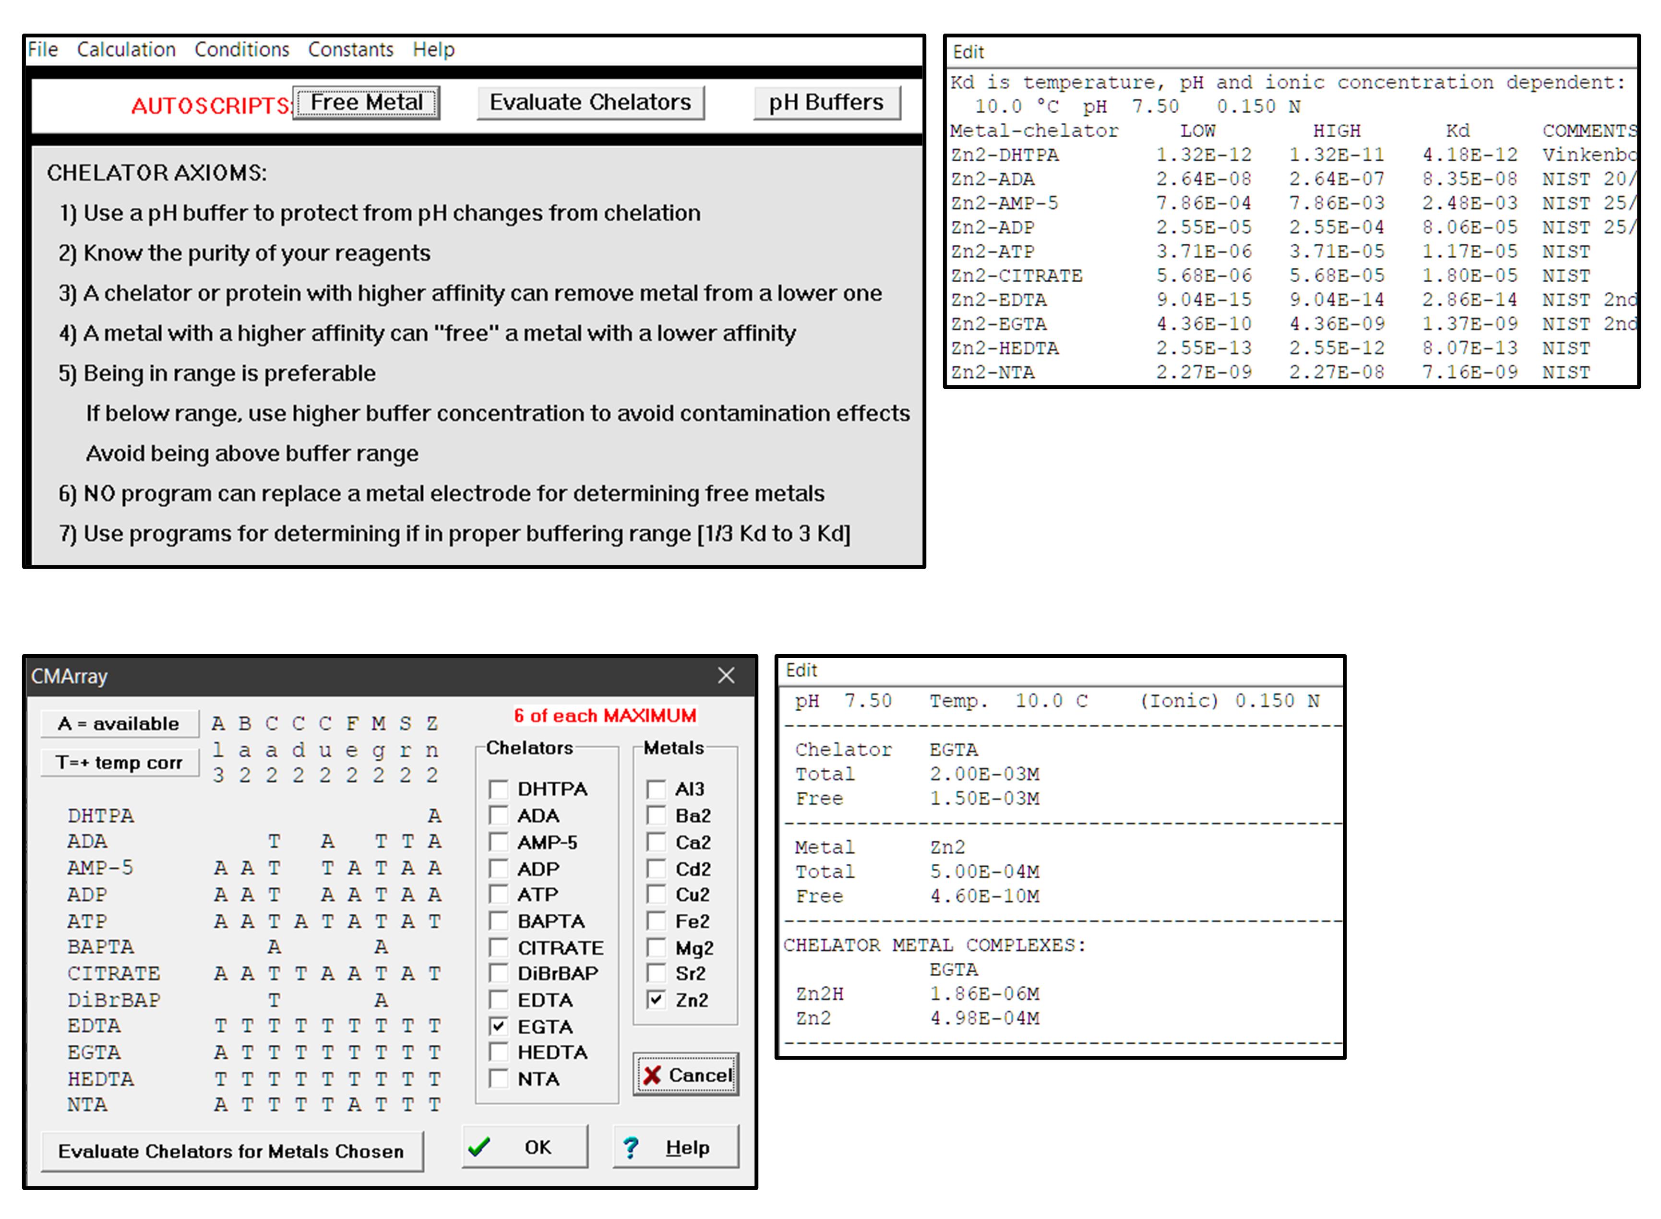This screenshot has width=1661, height=1219.
Task: Click the Kd value 4.18E-12
Action: (1470, 155)
